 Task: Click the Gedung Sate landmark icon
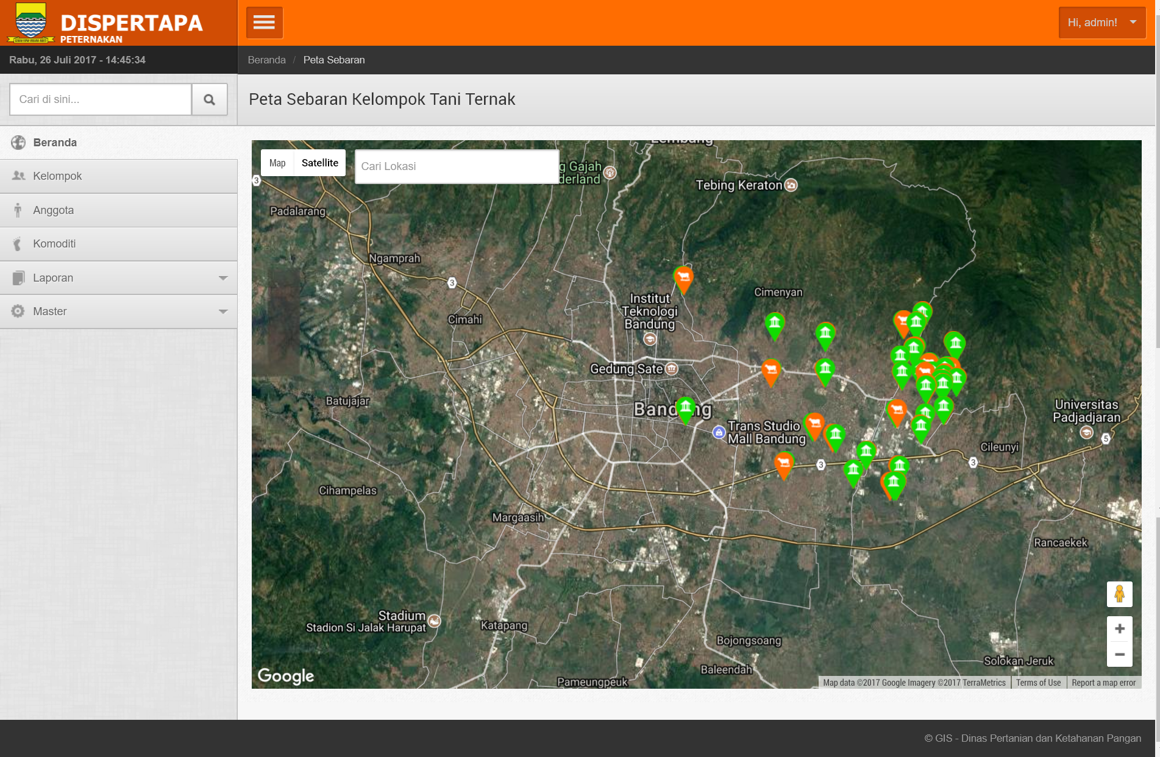coord(671,369)
